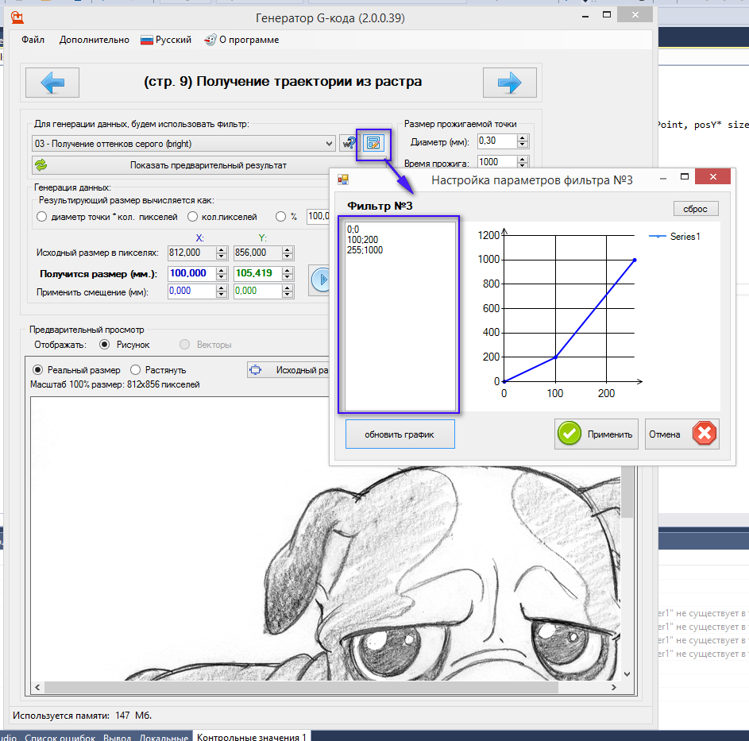Viewport: 749px width, 741px height.
Task: Open the Дополнительно menu
Action: (x=94, y=40)
